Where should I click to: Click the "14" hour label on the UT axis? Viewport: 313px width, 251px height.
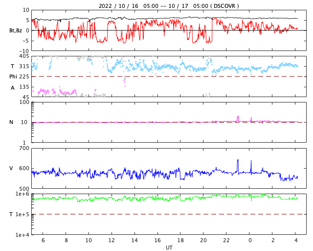pos(134,240)
